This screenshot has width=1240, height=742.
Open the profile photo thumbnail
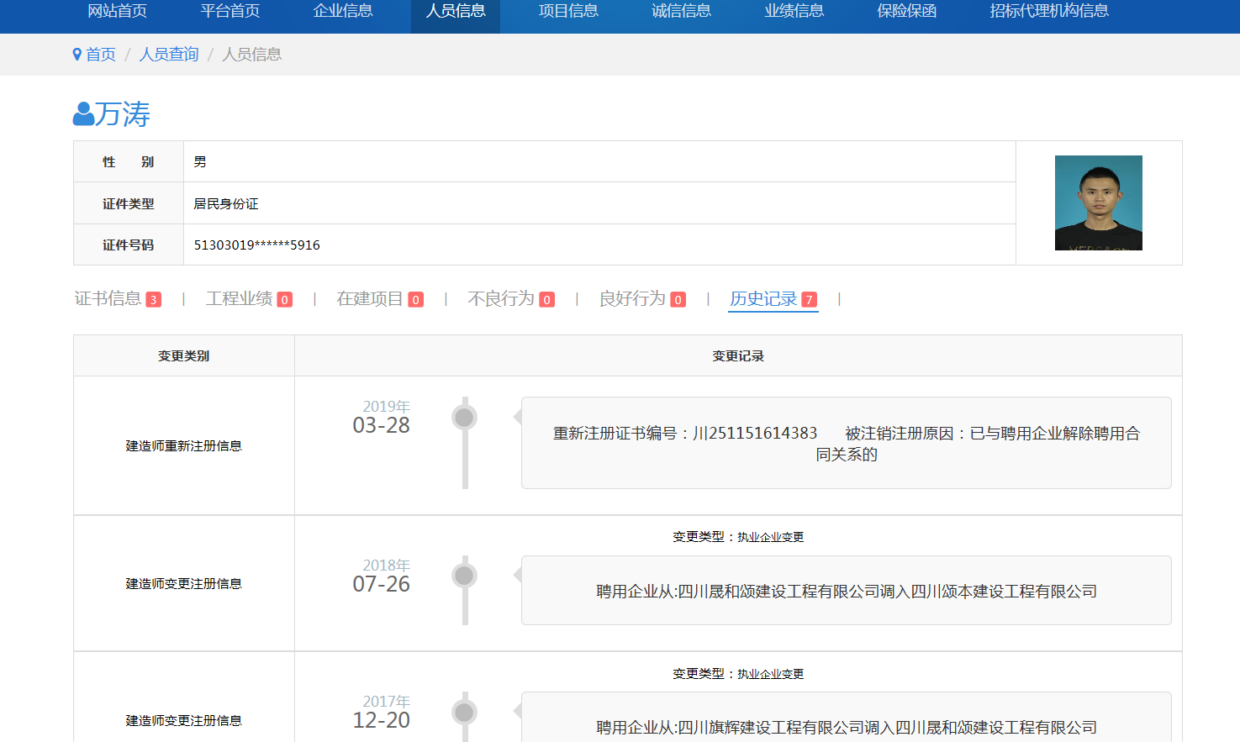click(1098, 203)
